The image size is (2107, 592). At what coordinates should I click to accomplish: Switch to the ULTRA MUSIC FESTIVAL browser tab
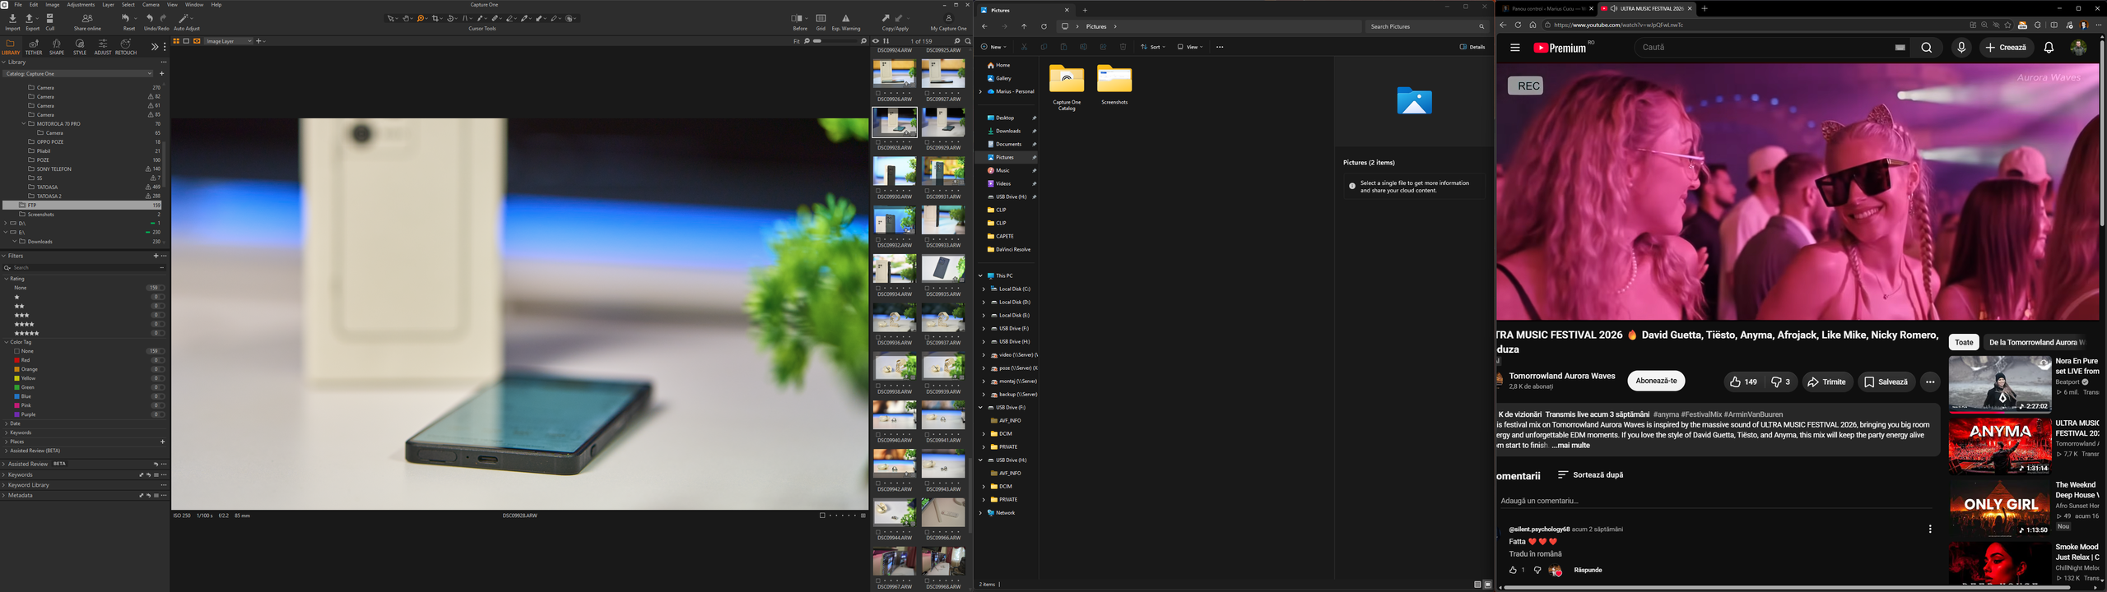[1646, 9]
